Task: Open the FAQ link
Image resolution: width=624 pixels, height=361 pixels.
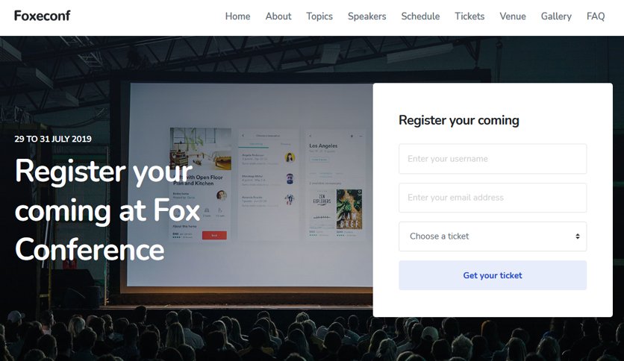Action: pyautogui.click(x=596, y=16)
